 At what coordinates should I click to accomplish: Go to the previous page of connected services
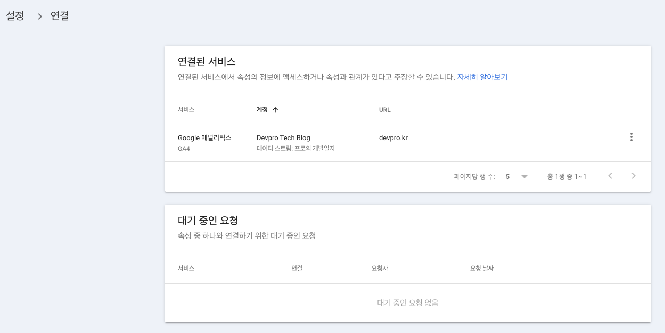click(610, 176)
